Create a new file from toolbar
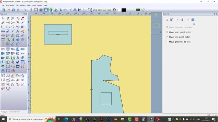This screenshot has height=122, width=218. 3,10
